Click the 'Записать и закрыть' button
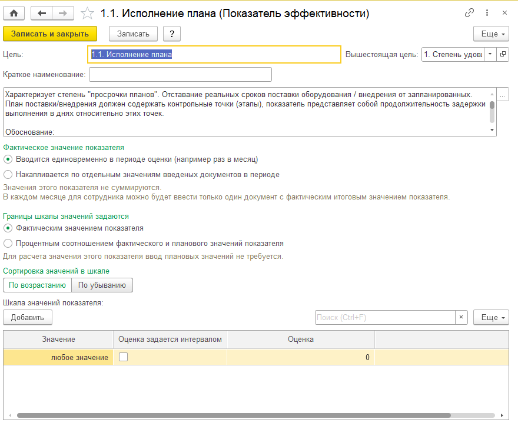This screenshot has width=518, height=426. point(50,34)
